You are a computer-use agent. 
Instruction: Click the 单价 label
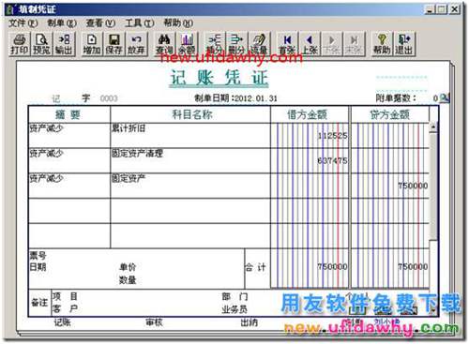click(x=128, y=267)
